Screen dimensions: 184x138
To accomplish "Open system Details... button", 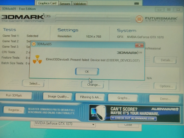I will coord(166,60).
